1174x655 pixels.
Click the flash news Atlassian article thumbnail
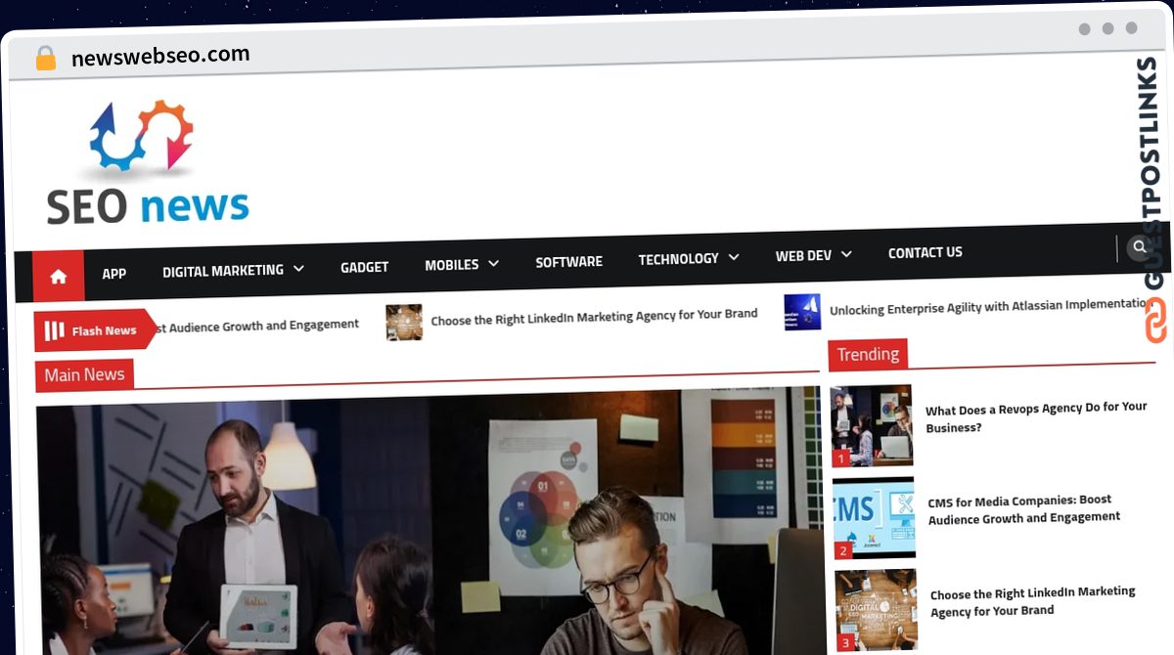pyautogui.click(x=802, y=312)
